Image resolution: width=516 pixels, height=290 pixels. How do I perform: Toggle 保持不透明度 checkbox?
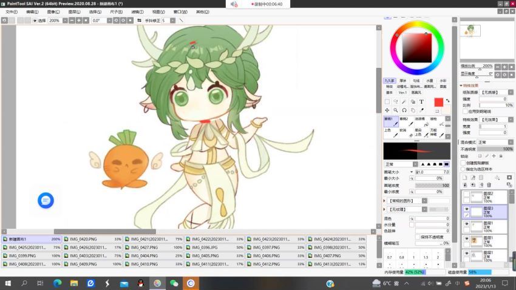[x=418, y=237]
